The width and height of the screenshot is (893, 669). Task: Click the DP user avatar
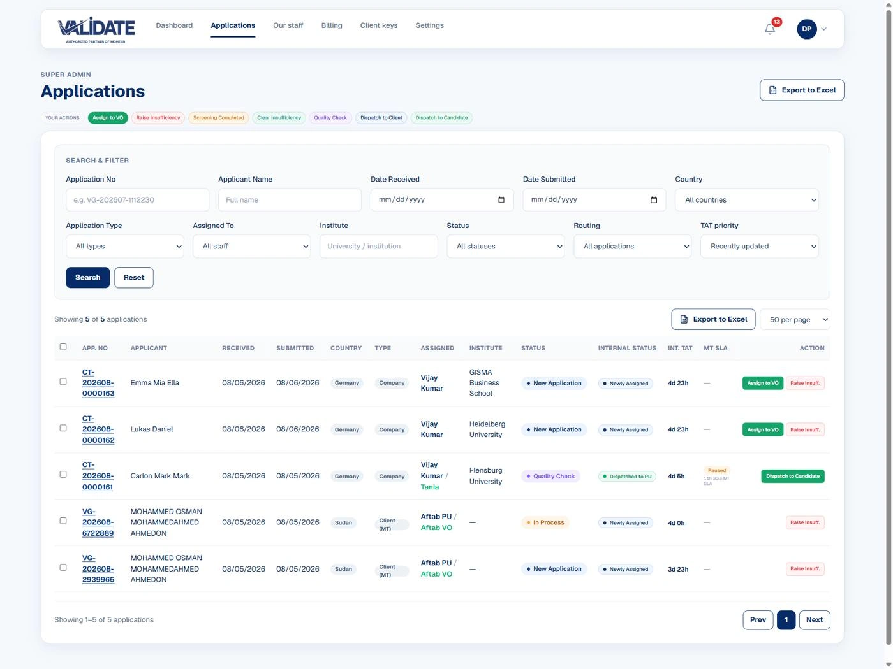(806, 29)
